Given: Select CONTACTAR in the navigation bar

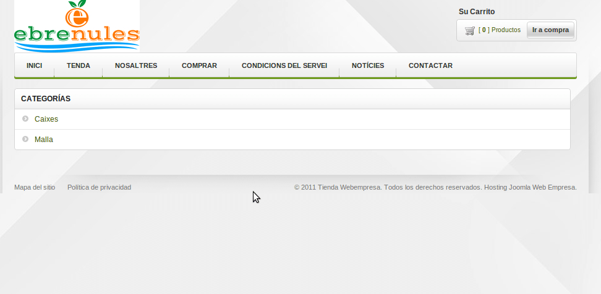Looking at the screenshot, I should (x=430, y=65).
